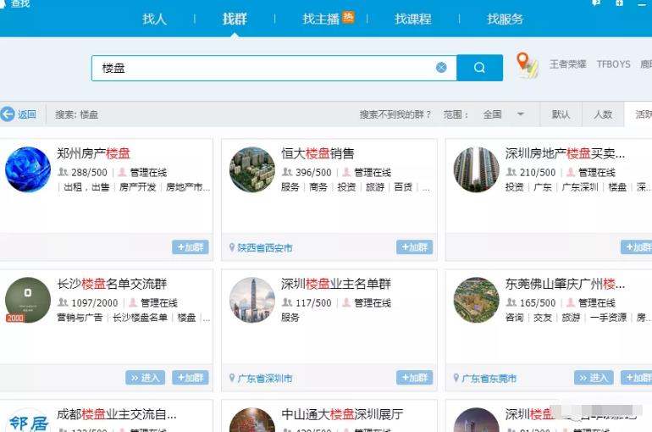The height and width of the screenshot is (432, 652).
Task: Open the 深圳楼盘业主名单群 title
Action: point(336,284)
